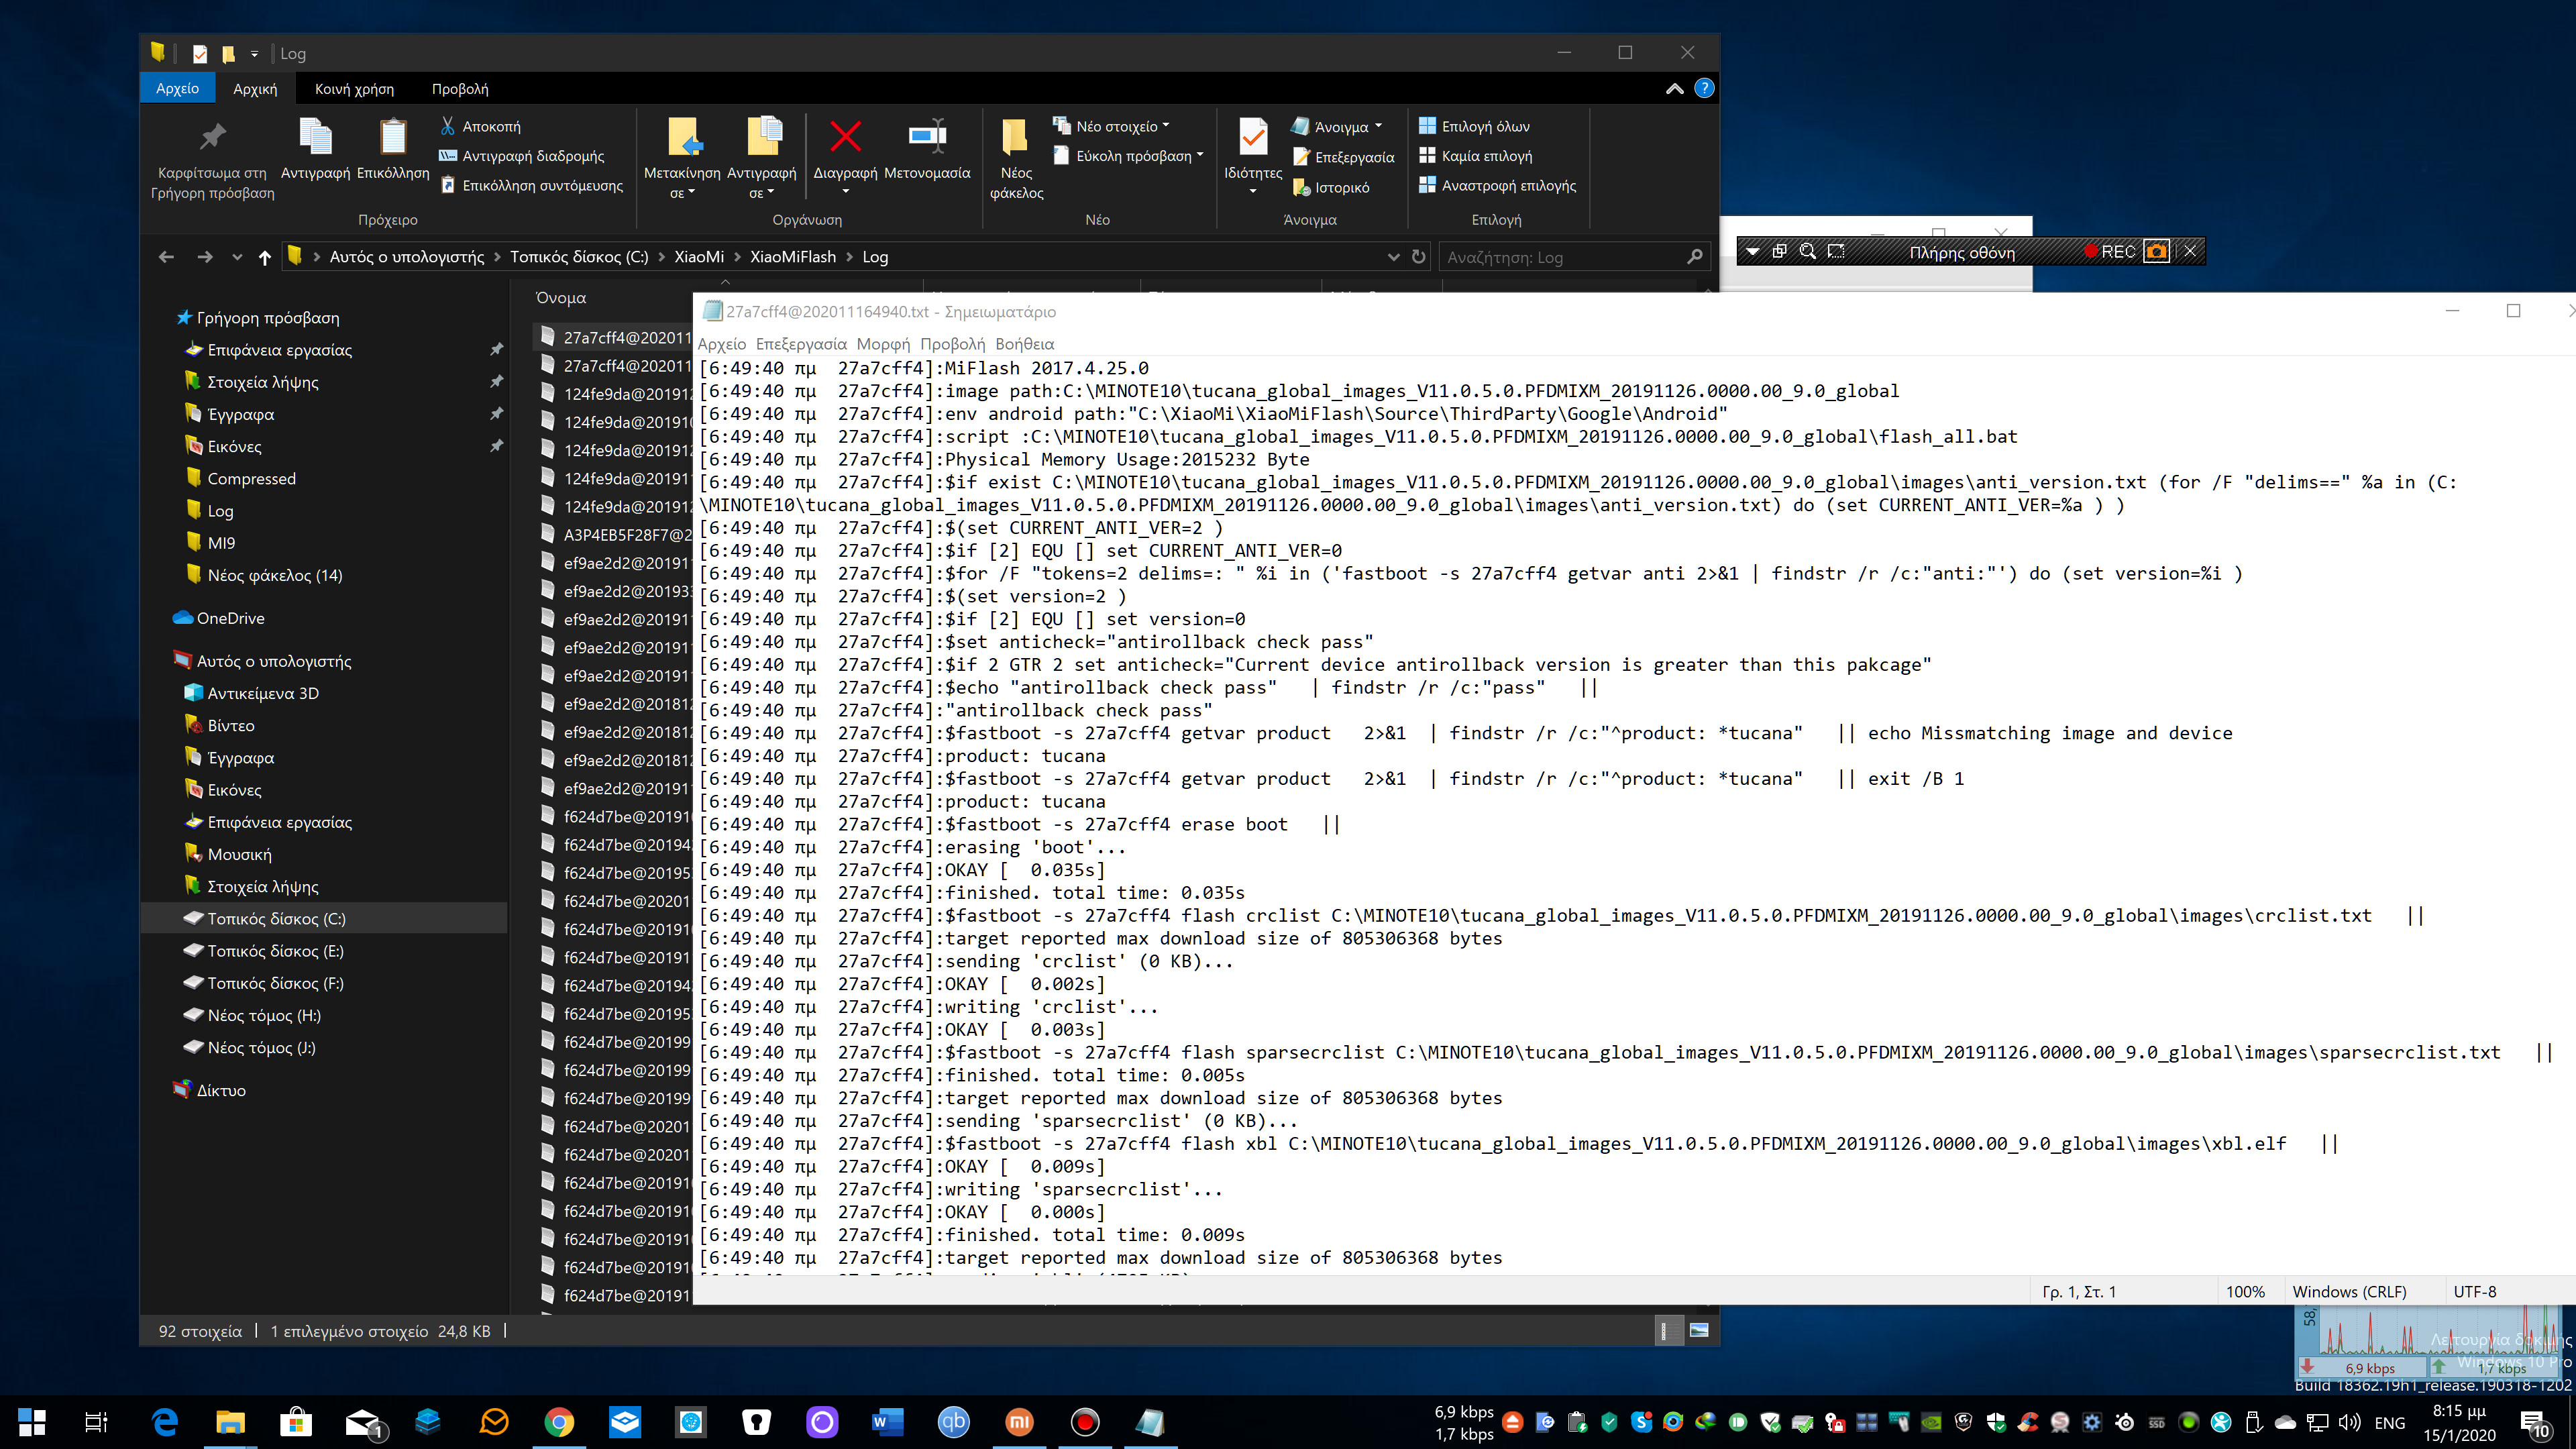Click Select all (Επιλογή όλων)
The width and height of the screenshot is (2576, 1449).
(1484, 126)
